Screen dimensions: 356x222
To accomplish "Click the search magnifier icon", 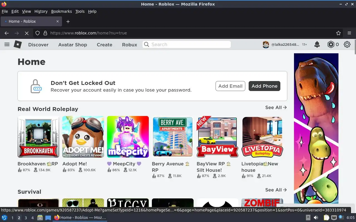I will point(147,44).
